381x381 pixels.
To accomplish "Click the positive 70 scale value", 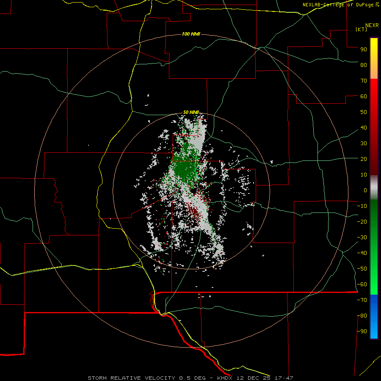I will [364, 81].
